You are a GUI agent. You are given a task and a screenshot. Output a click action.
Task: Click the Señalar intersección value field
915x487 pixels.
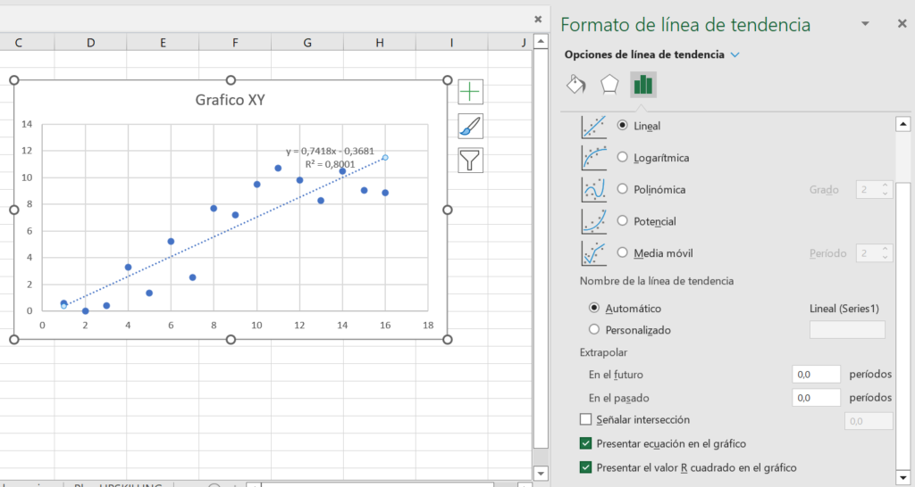[x=869, y=421]
